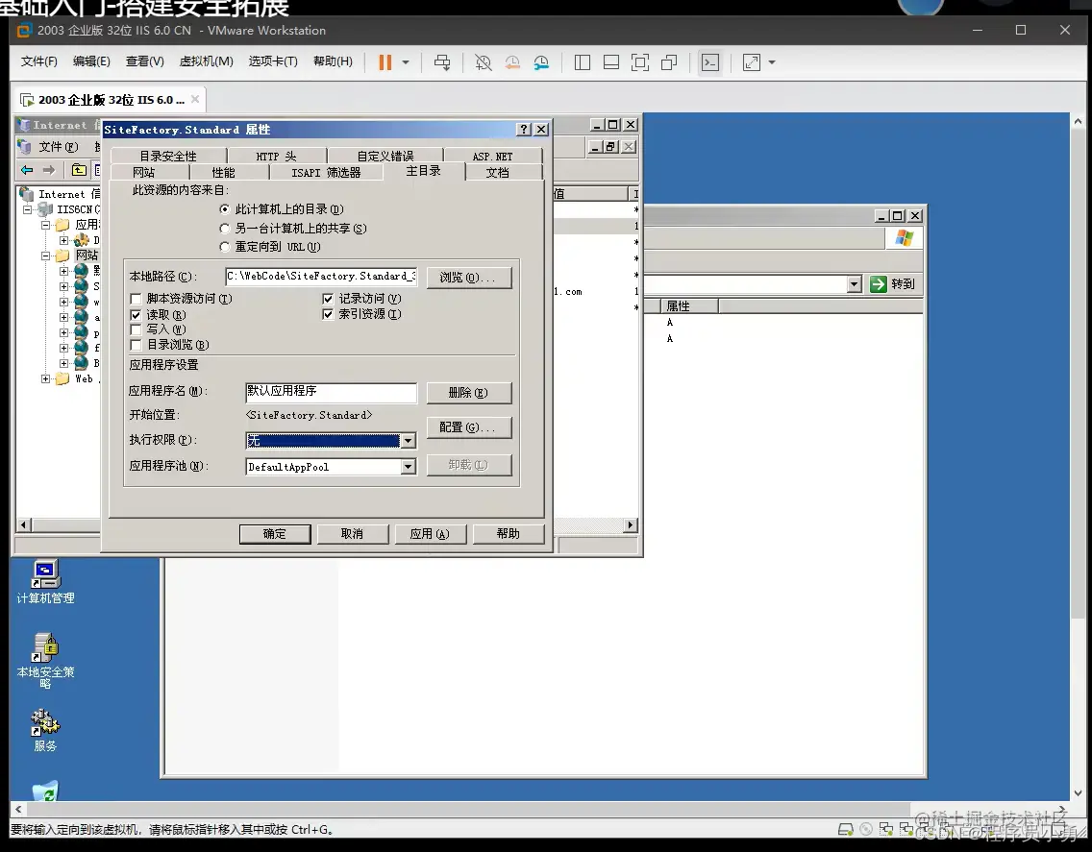Open the 文档 tab
1092x852 pixels.
coord(497,172)
